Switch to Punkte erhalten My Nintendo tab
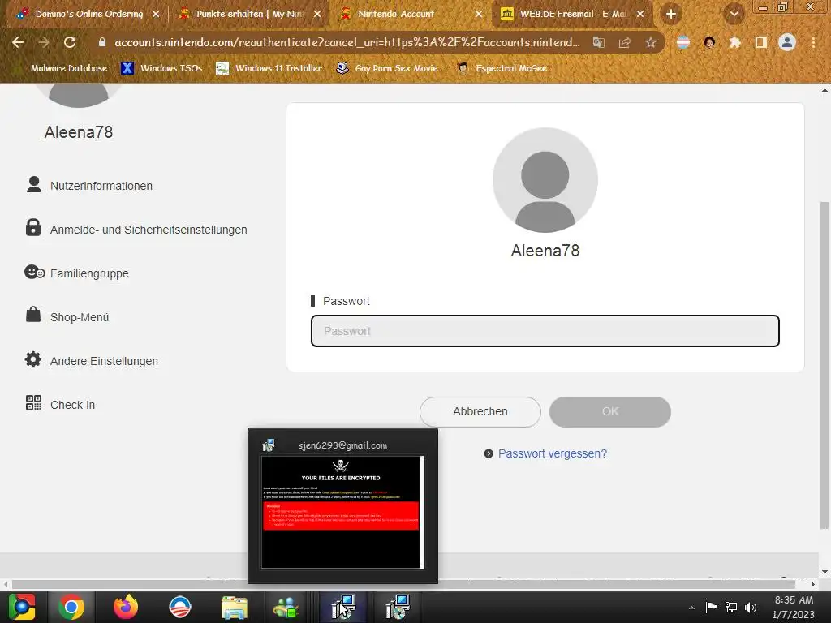Image resolution: width=831 pixels, height=623 pixels. 251,15
